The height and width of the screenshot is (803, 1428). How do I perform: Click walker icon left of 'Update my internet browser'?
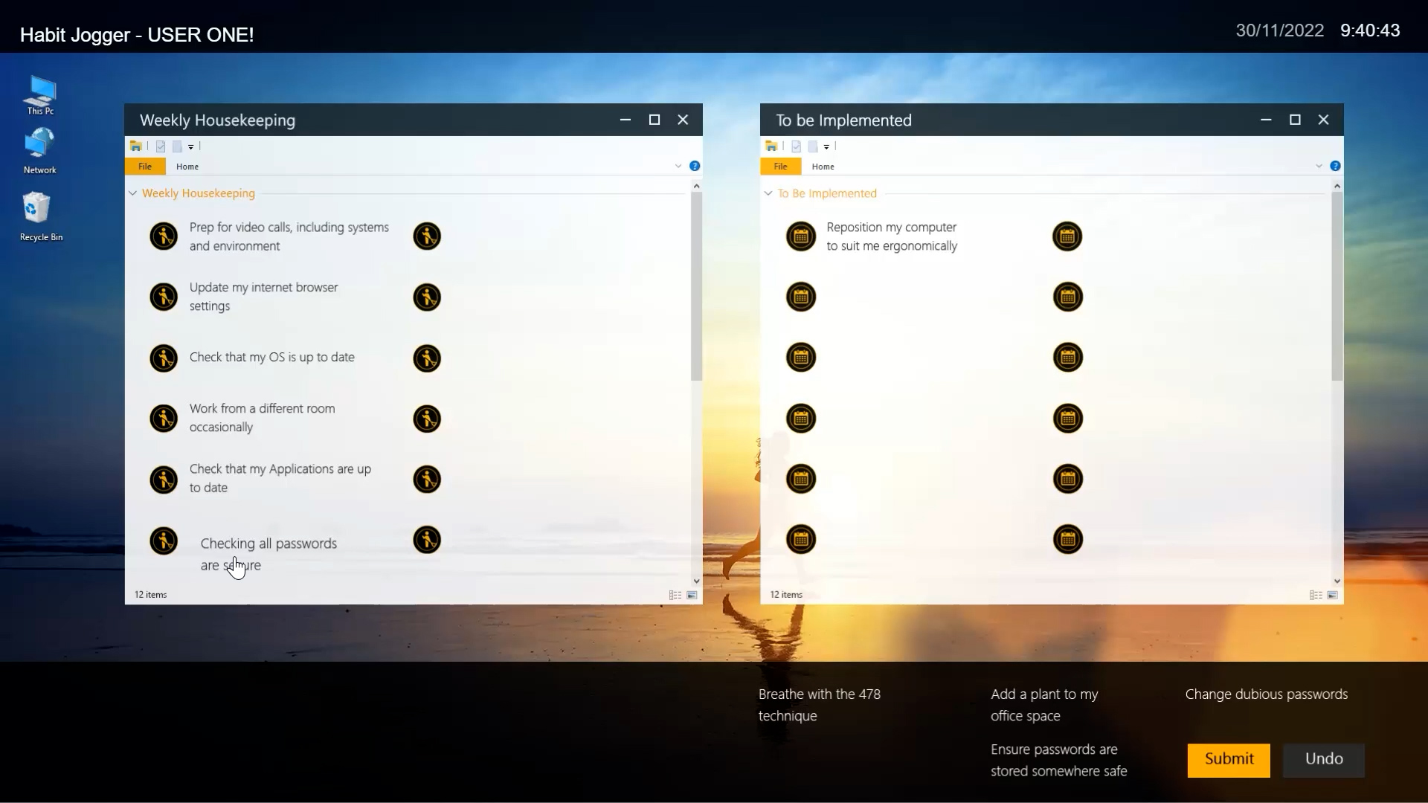pyautogui.click(x=164, y=297)
